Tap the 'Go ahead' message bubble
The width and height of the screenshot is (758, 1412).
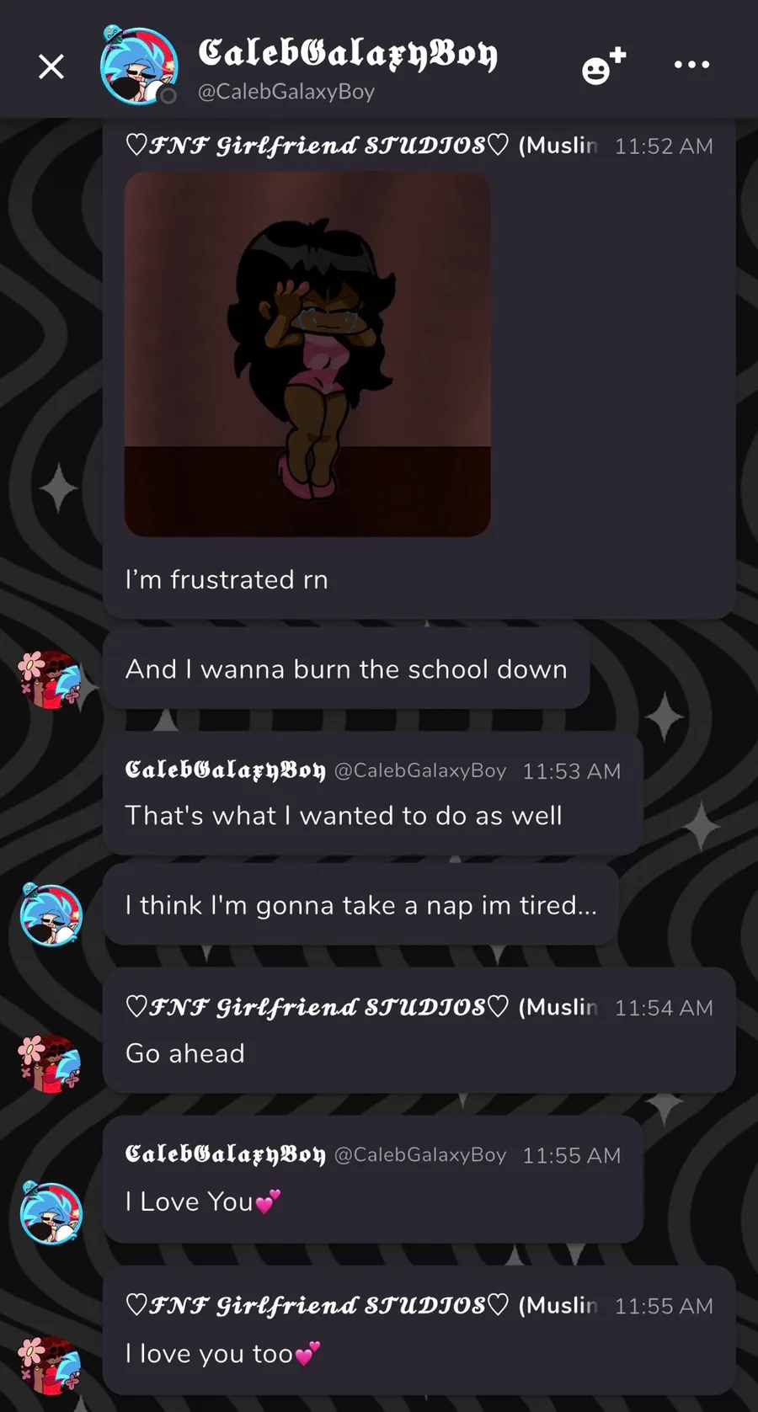pos(419,1031)
